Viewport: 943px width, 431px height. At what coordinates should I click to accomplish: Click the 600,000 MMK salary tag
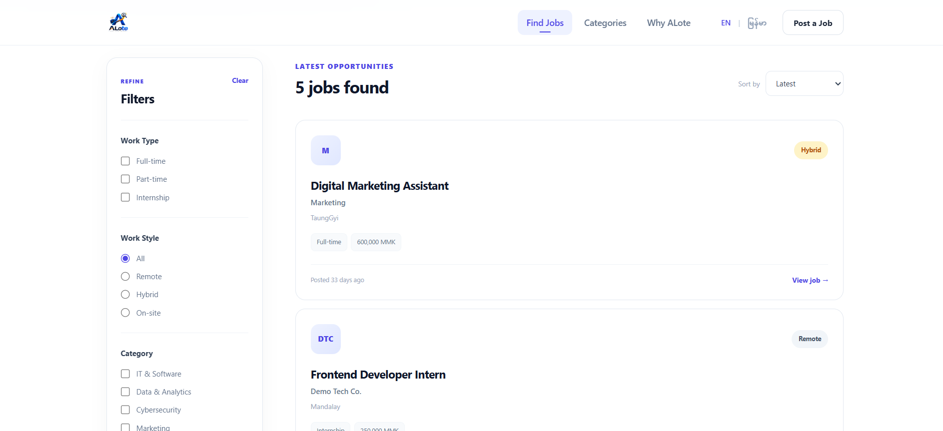click(376, 242)
